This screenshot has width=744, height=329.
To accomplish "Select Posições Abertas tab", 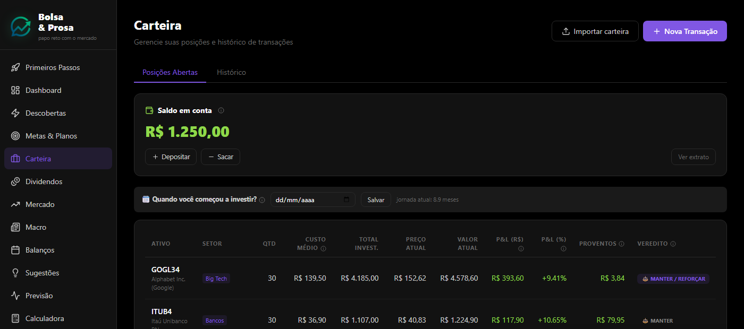I will click(x=170, y=72).
